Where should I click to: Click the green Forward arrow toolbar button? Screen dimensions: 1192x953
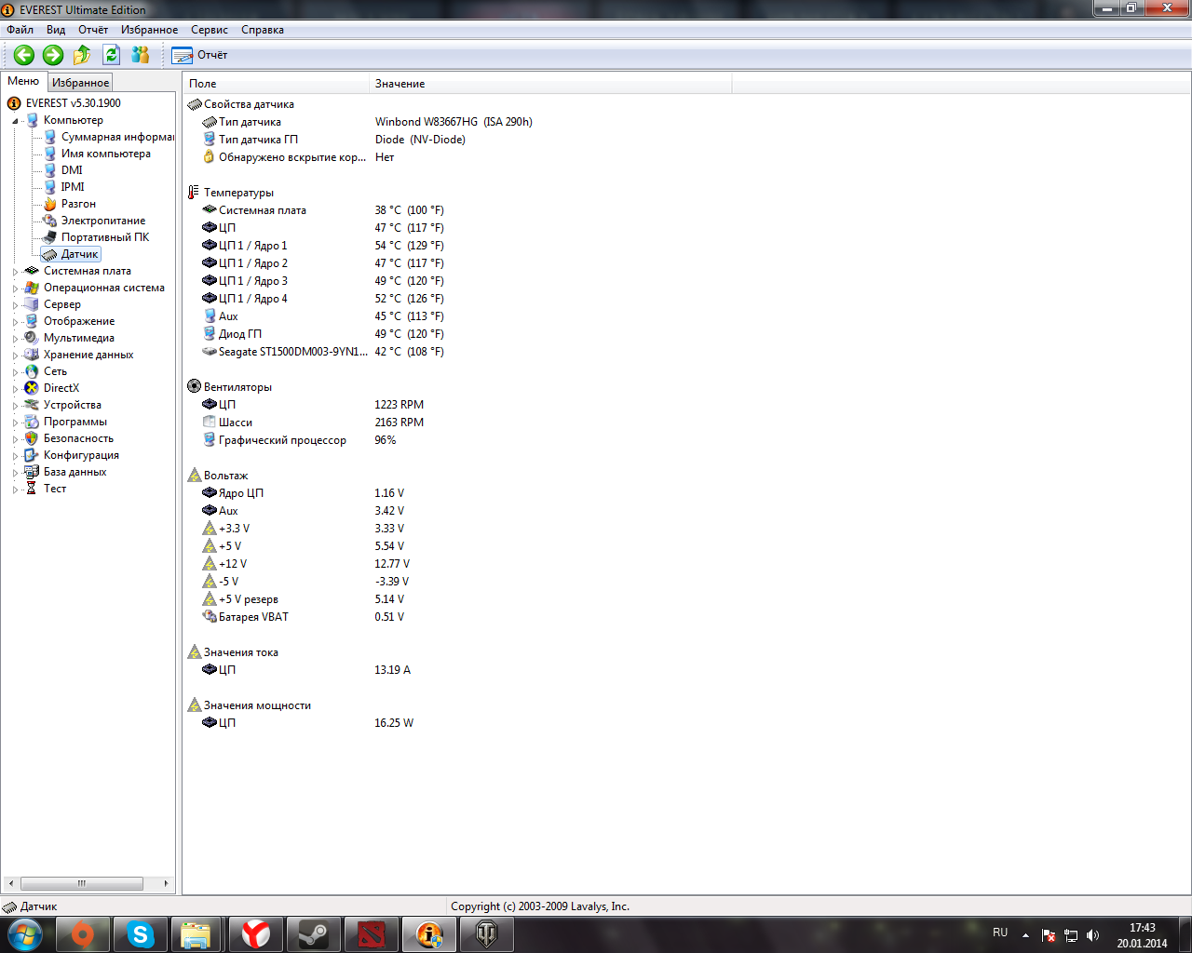pos(53,55)
